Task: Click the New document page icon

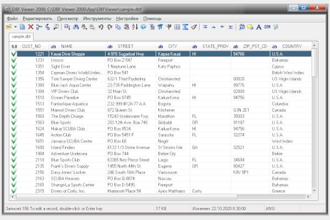Action: point(23,27)
